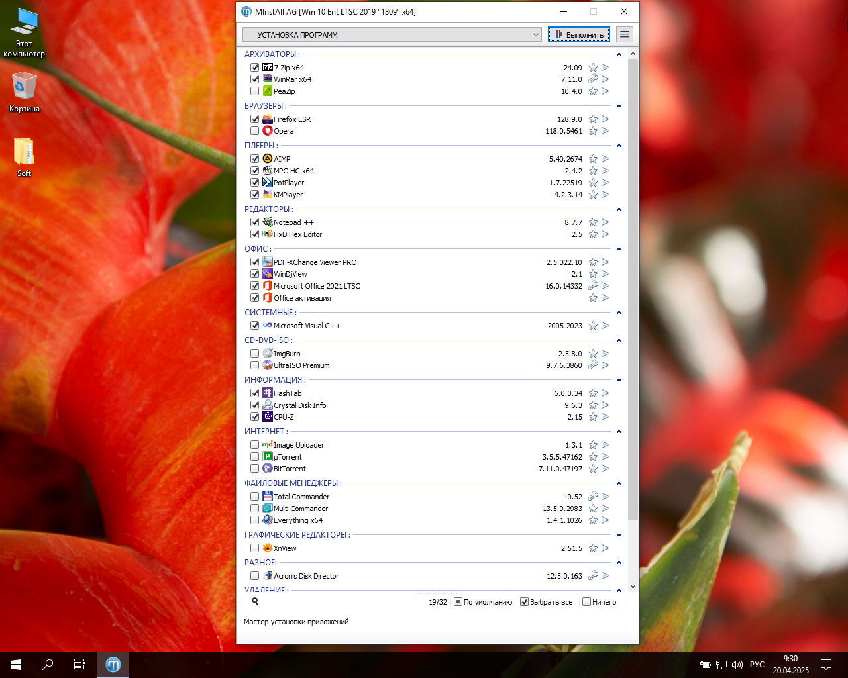Click the Image Uploader row label

pyautogui.click(x=299, y=445)
